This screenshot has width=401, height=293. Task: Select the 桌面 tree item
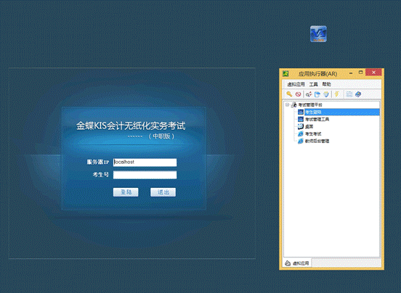(x=309, y=126)
